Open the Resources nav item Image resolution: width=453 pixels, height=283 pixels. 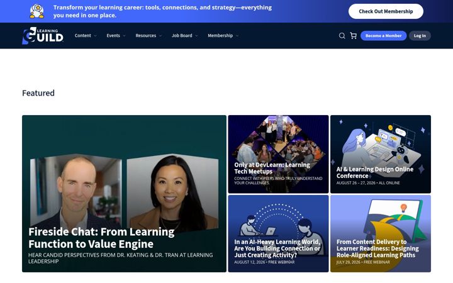[x=145, y=35]
